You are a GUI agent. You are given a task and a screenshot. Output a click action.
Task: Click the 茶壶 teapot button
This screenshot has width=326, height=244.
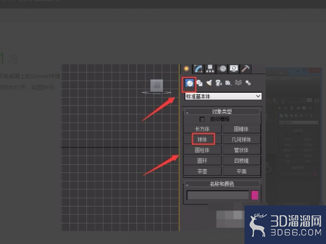[x=203, y=171]
